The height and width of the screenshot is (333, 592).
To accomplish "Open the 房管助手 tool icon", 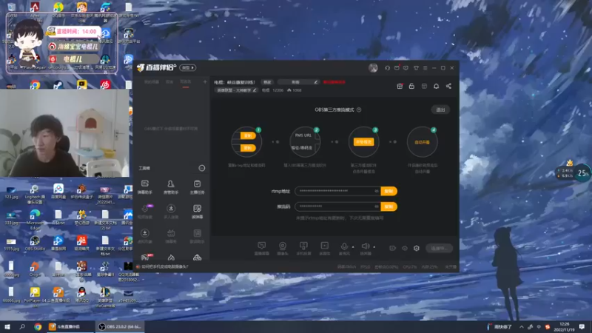I will pyautogui.click(x=171, y=187).
